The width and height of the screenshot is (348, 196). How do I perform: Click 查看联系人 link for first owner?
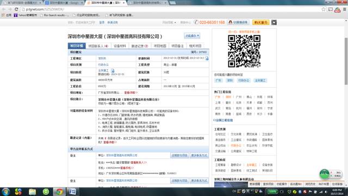point(139,162)
